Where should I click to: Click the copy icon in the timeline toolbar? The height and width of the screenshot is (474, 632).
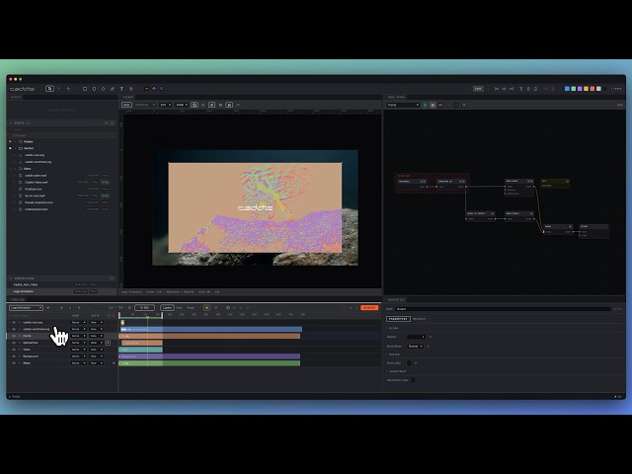[x=228, y=308]
